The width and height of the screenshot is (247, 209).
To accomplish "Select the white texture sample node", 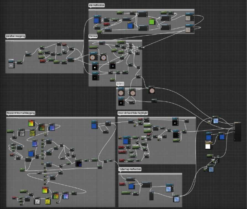I will (209, 145).
